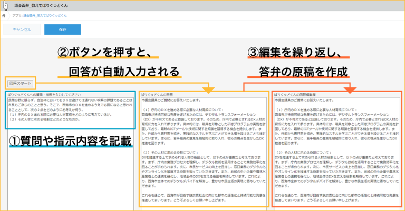Click the ①質問や指示内容を記載 annotation
The width and height of the screenshot is (405, 211).
pyautogui.click(x=70, y=140)
